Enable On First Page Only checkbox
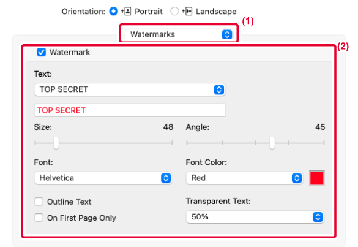Screen dimensions: 358x247 click(39, 218)
